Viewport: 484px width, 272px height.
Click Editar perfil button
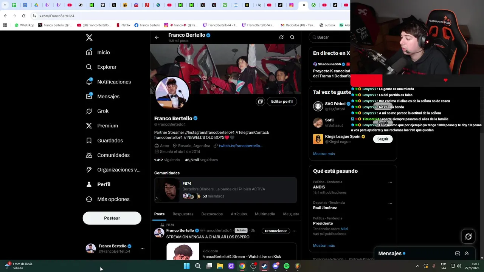coord(282,102)
